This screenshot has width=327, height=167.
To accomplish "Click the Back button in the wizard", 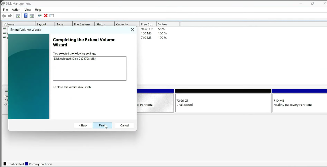I will point(83,125).
